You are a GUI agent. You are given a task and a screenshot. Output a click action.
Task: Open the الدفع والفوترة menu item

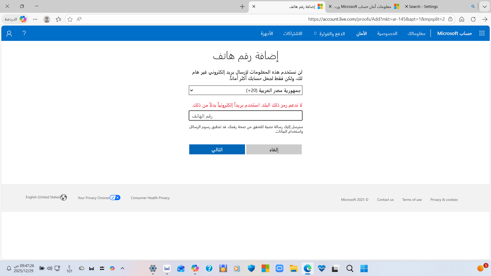click(x=330, y=33)
